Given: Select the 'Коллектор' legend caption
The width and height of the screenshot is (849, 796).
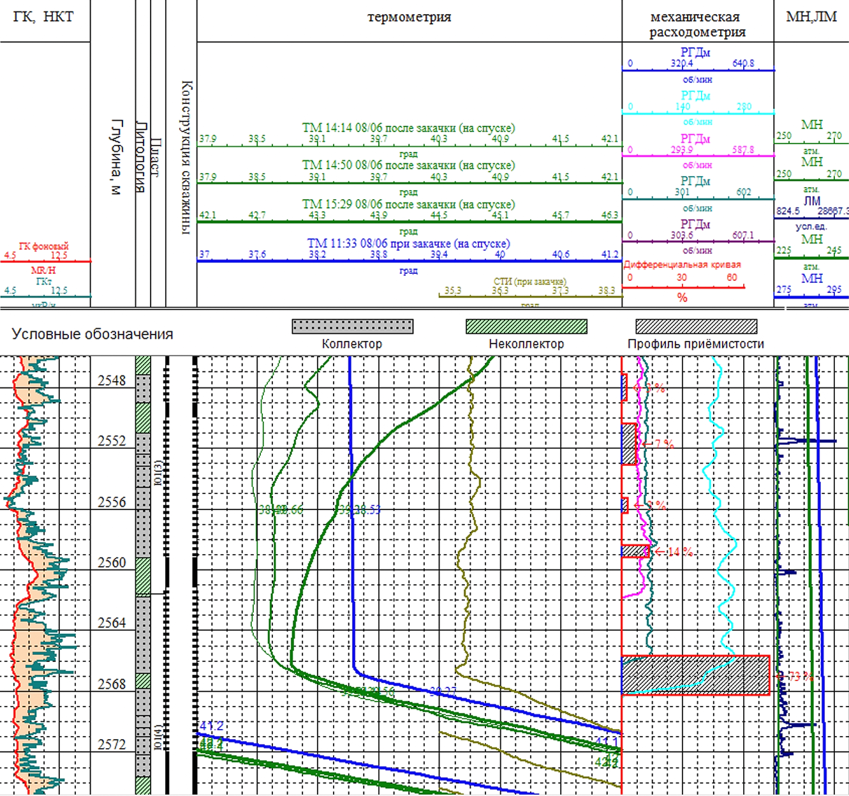Looking at the screenshot, I should [352, 343].
